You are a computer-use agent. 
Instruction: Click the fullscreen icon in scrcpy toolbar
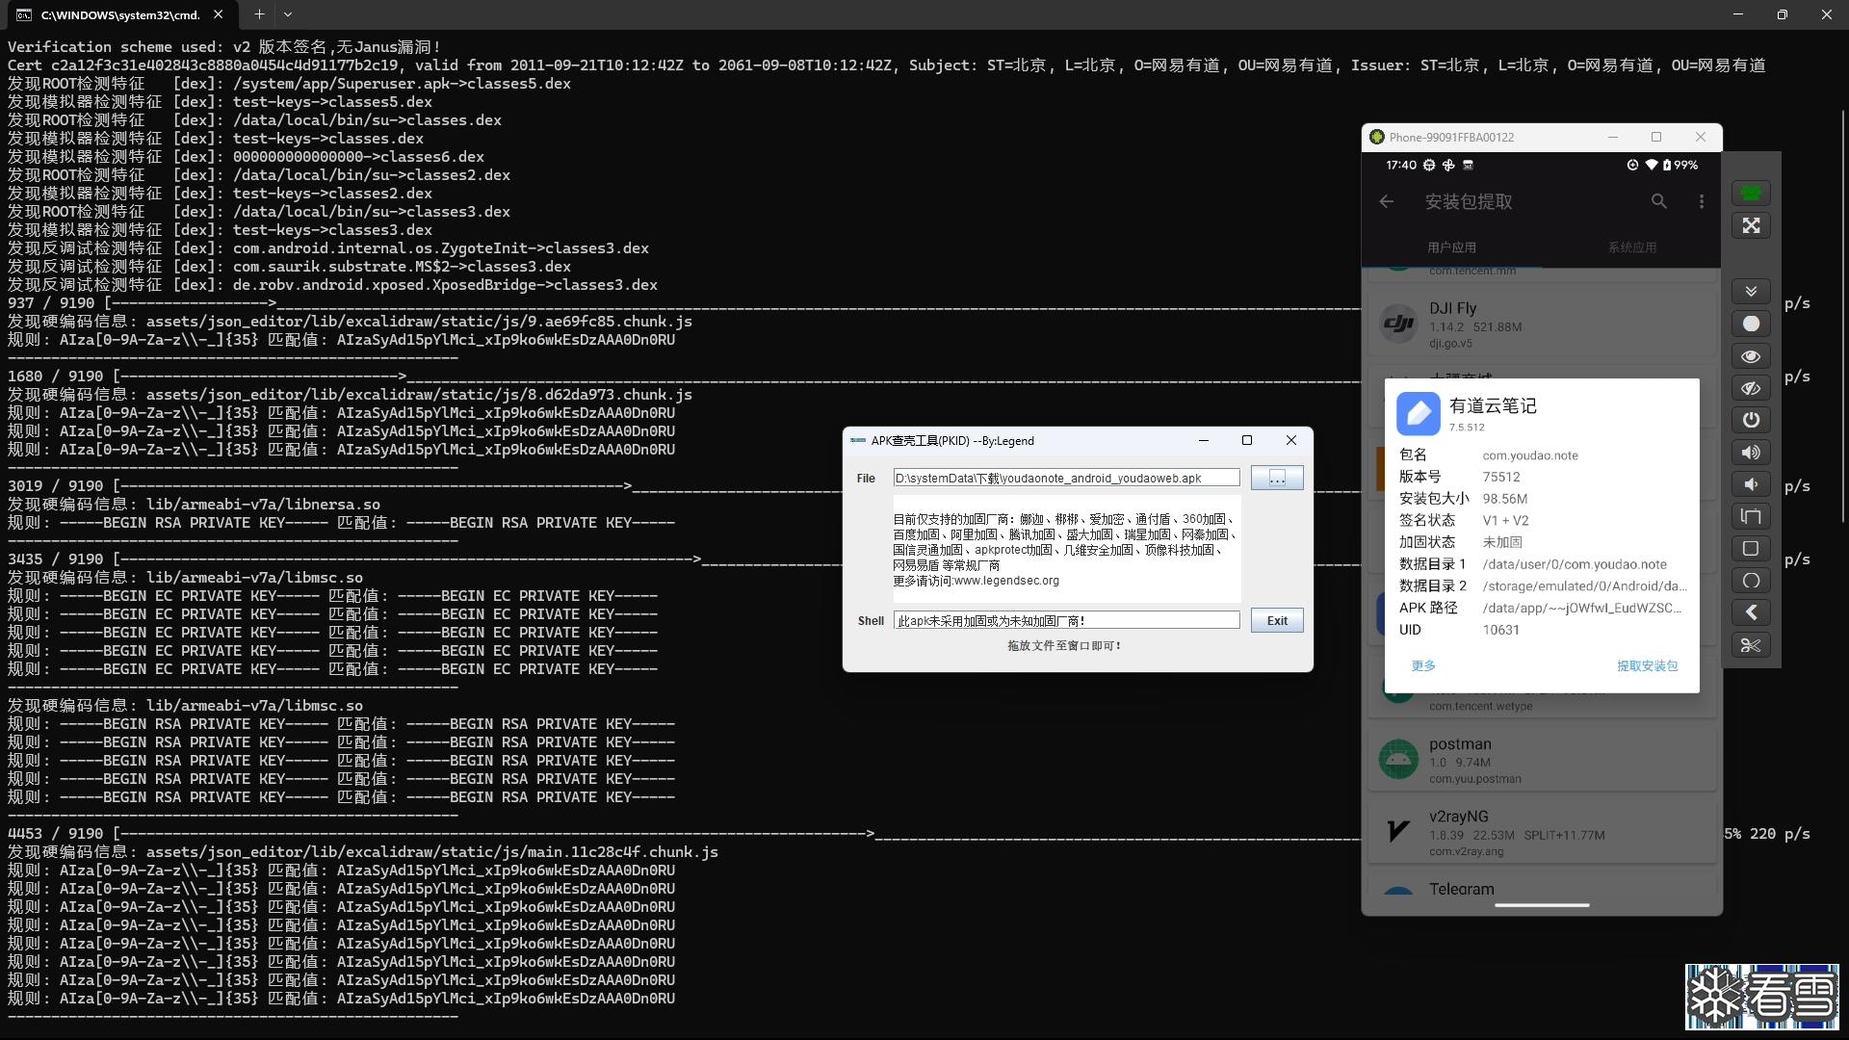point(1751,225)
